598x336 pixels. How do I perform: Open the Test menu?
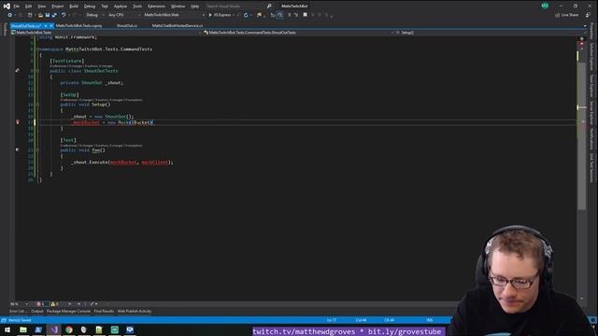click(105, 7)
